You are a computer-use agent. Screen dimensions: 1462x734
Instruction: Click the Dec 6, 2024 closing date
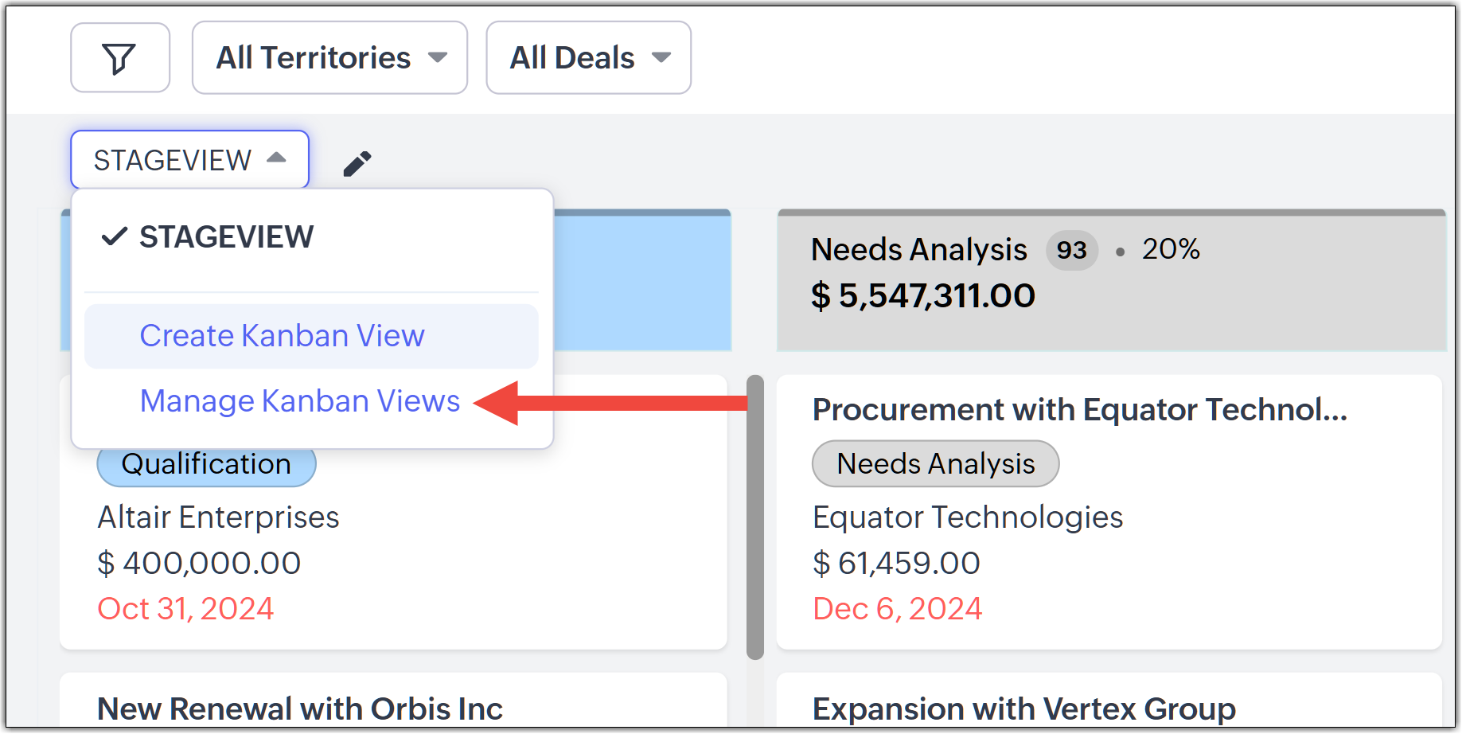(897, 609)
